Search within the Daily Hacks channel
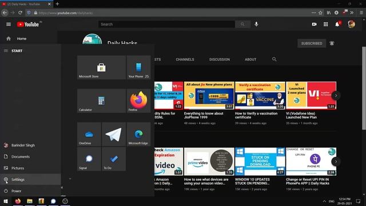This screenshot has width=366, height=206. [x=274, y=60]
